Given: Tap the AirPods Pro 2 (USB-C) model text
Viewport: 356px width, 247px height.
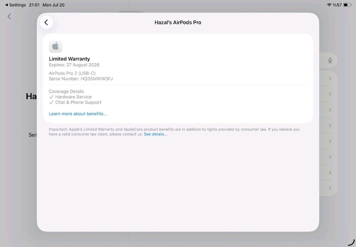Looking at the screenshot, I should (72, 74).
